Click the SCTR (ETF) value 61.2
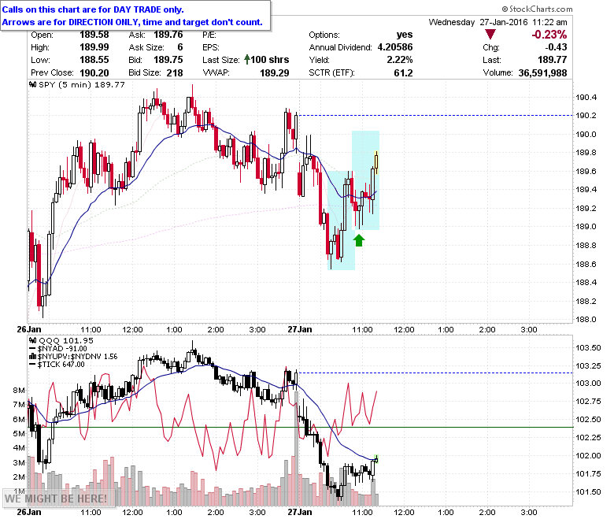The width and height of the screenshot is (614, 519). point(404,73)
